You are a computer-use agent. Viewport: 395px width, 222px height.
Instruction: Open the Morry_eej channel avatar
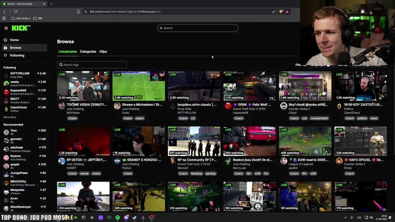[x=228, y=161]
